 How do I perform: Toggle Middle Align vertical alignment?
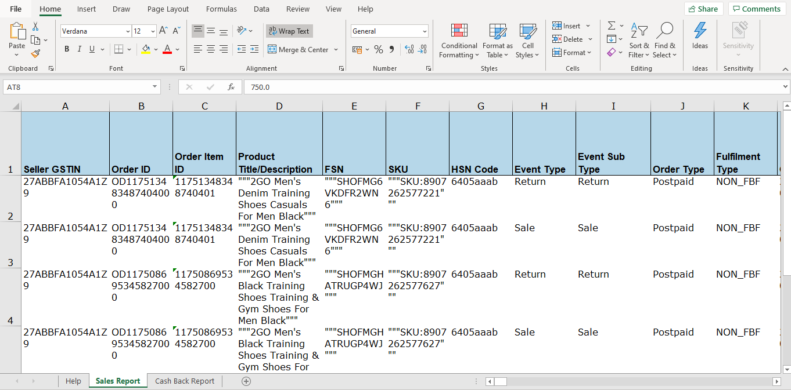click(211, 31)
